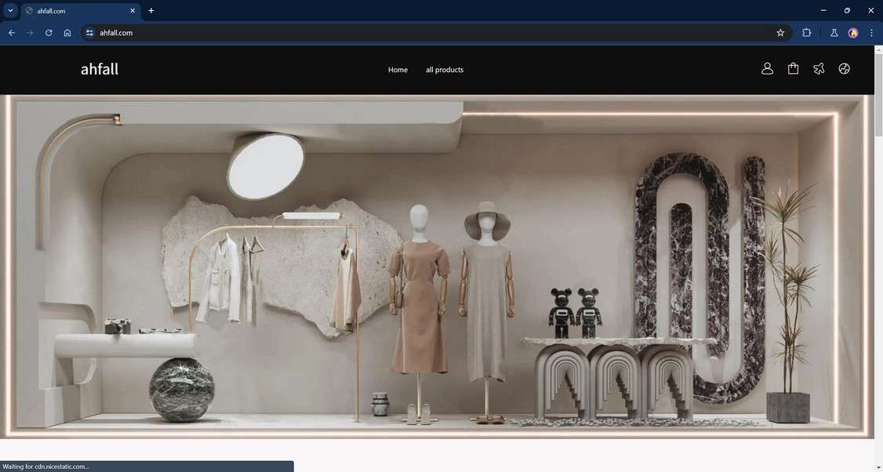Image resolution: width=883 pixels, height=472 pixels.
Task: Restore down the browser window
Action: coord(847,10)
